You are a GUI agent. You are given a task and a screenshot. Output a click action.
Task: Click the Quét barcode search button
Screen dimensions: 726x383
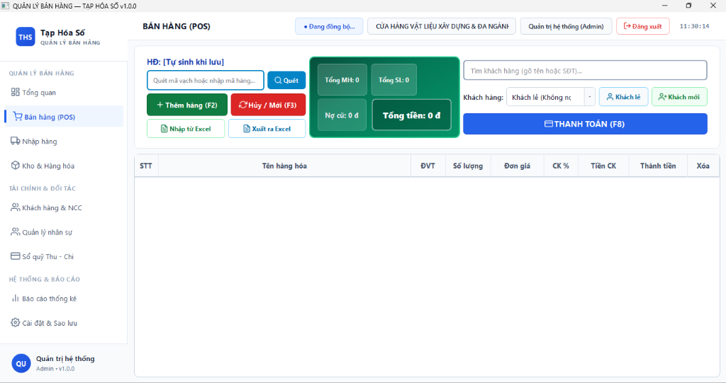tap(286, 81)
